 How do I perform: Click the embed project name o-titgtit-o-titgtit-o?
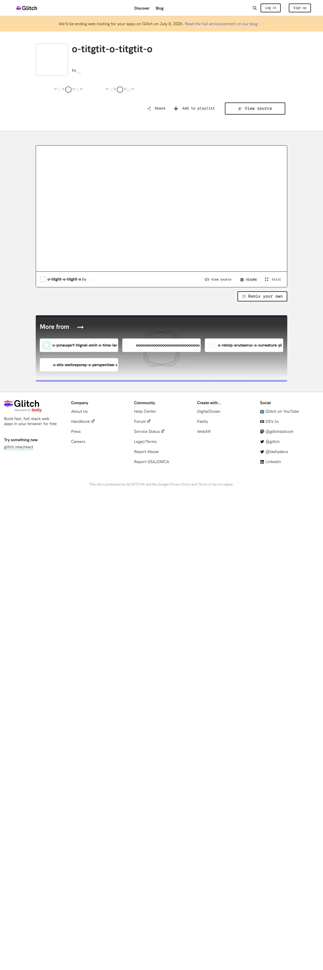(64, 280)
